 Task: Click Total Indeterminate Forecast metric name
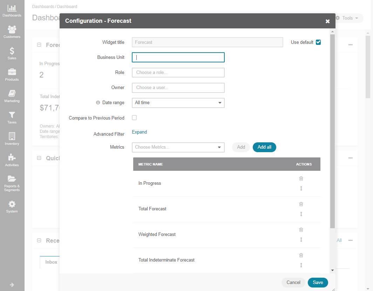[166, 260]
